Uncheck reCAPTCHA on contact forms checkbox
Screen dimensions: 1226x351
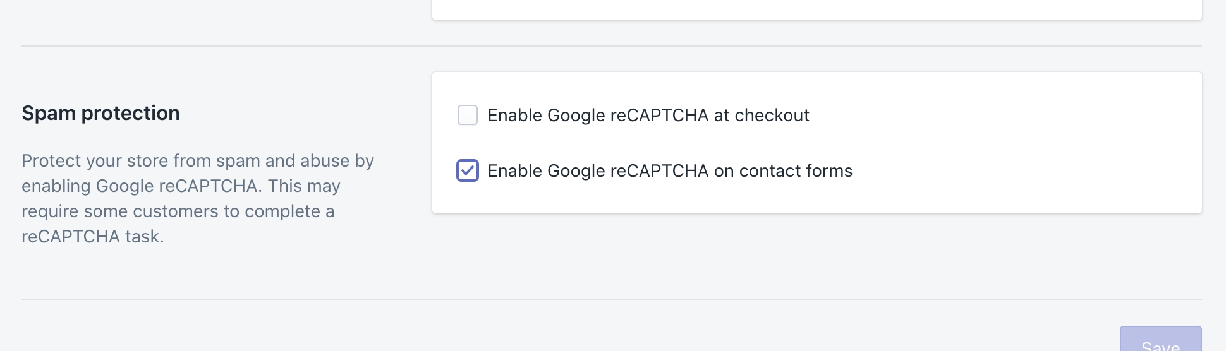pyautogui.click(x=468, y=170)
